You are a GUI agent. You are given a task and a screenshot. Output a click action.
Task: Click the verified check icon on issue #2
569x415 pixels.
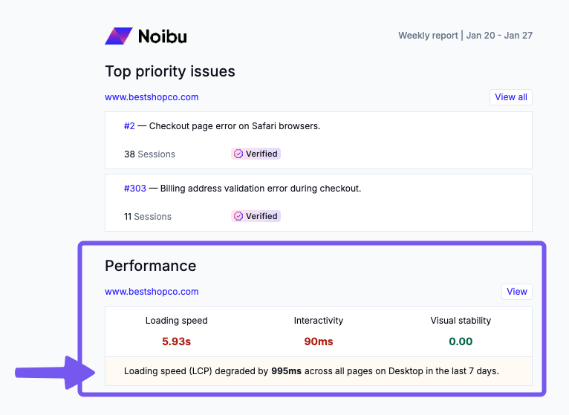238,154
